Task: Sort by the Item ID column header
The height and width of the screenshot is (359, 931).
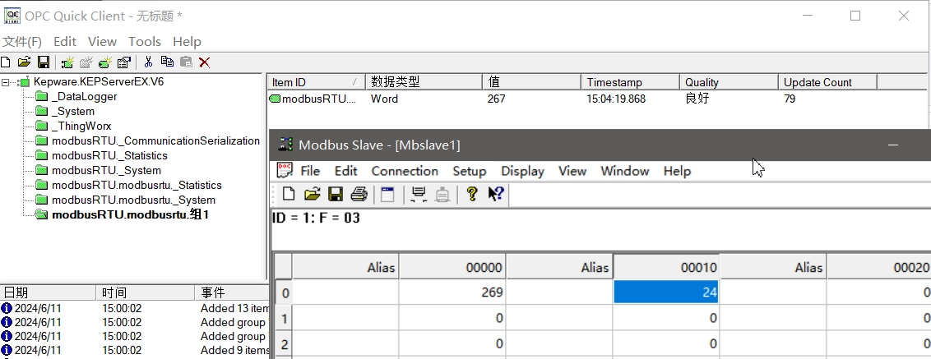Action: (317, 82)
